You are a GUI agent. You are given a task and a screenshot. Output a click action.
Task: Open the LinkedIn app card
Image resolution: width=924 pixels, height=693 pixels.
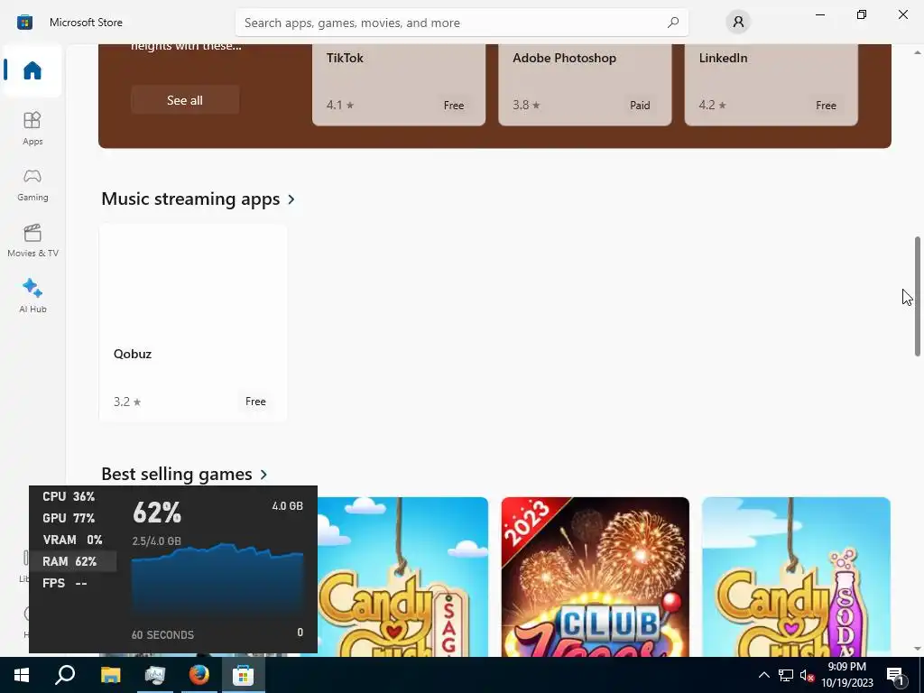[x=772, y=85]
